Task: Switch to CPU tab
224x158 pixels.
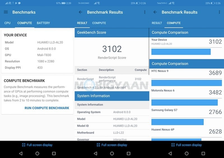Action: (8, 23)
